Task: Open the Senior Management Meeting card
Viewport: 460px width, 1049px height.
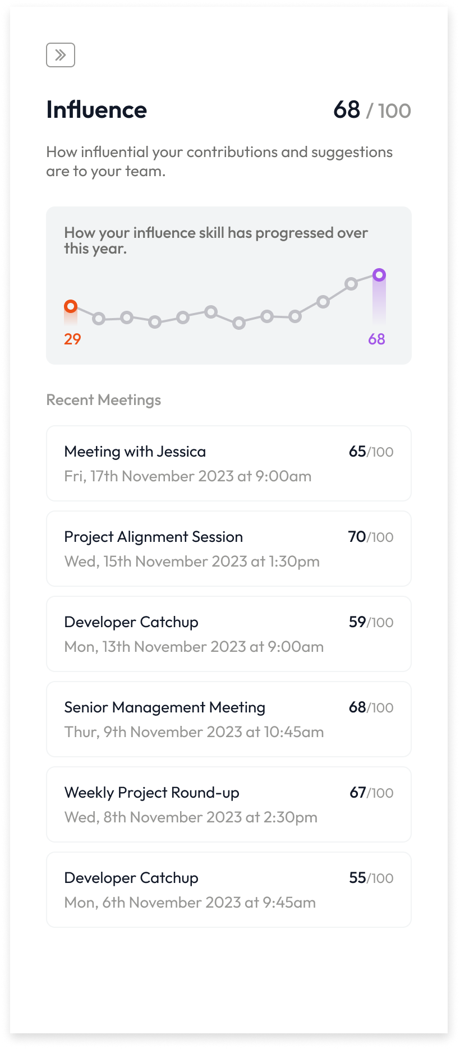Action: (228, 719)
